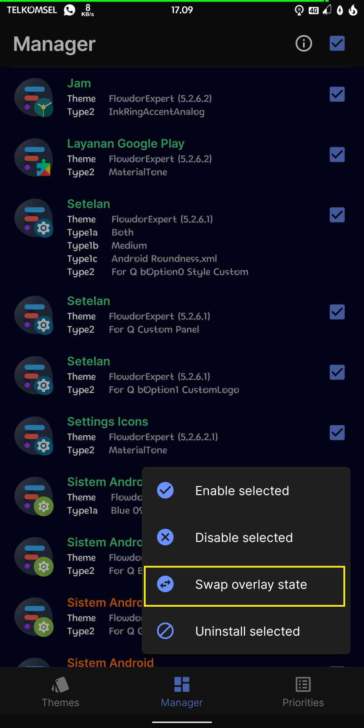The width and height of the screenshot is (364, 728).
Task: Tap the Settings Icons overlay icon
Action: [34, 436]
